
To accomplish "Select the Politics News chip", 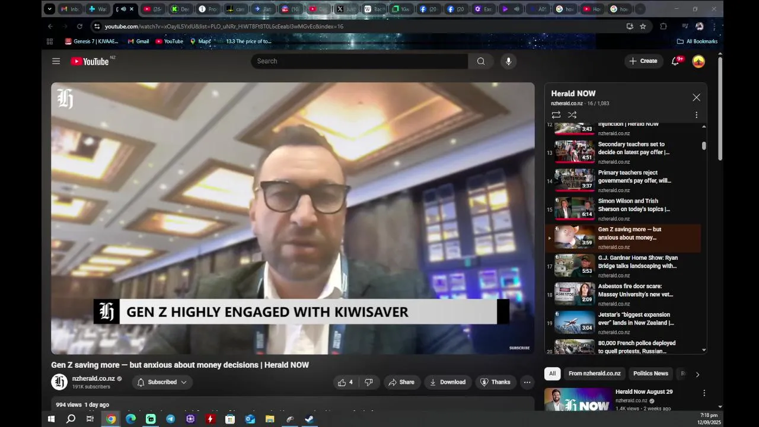I will 650,374.
